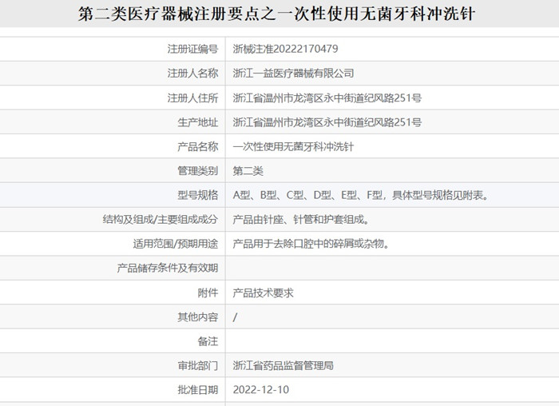This screenshot has height=406, width=559.
Task: Select product name value in 产品名称 row
Action: [x=293, y=146]
